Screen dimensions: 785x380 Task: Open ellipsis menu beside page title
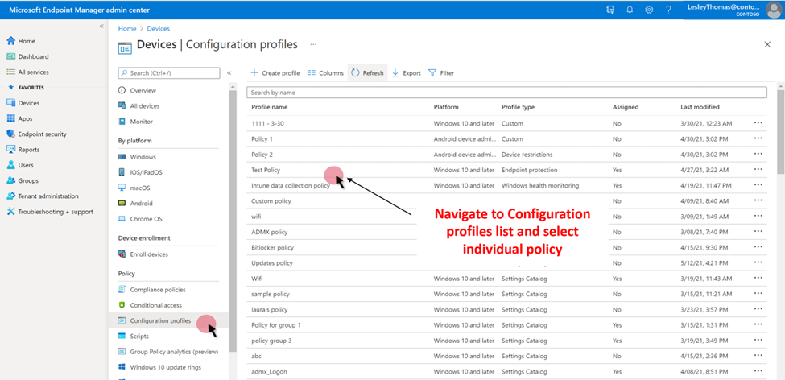click(313, 44)
